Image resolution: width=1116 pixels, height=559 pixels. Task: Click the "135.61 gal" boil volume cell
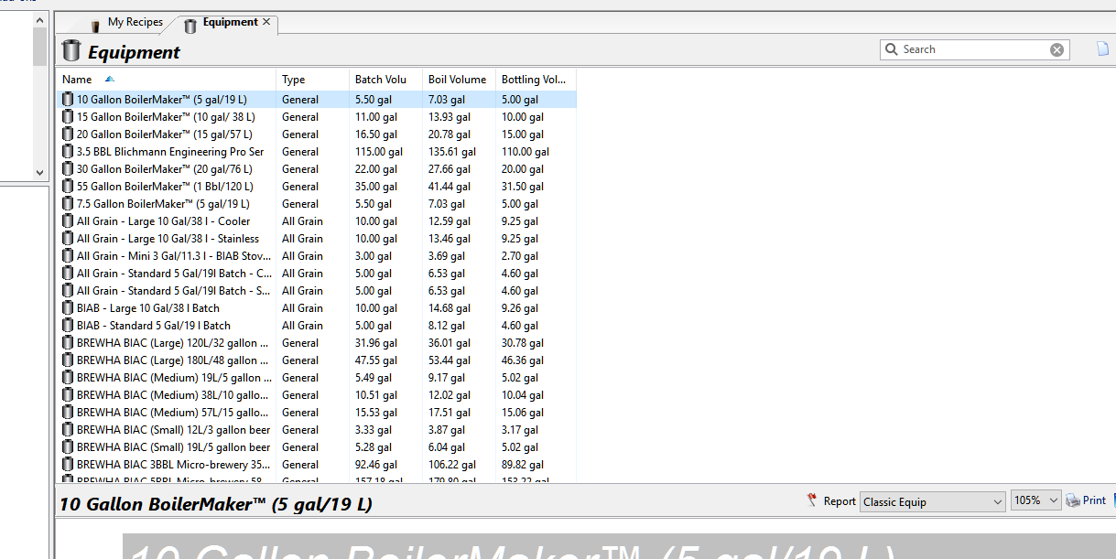coord(452,152)
